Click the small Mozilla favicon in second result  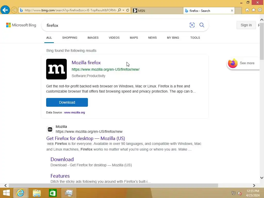(50, 129)
